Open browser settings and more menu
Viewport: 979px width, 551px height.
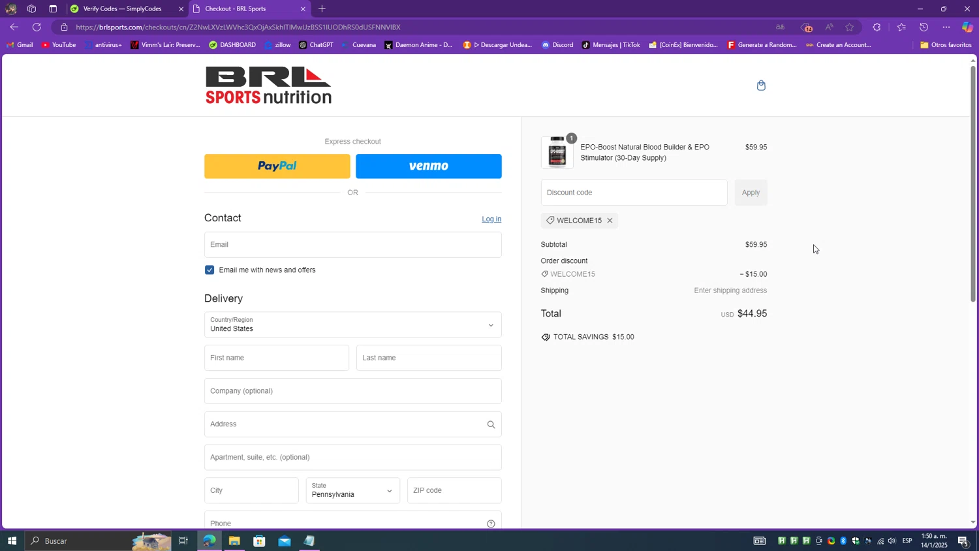click(x=946, y=27)
